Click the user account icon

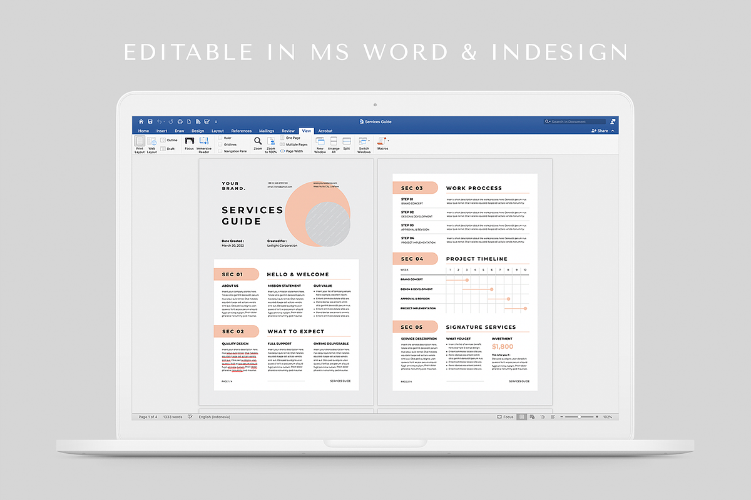click(613, 121)
